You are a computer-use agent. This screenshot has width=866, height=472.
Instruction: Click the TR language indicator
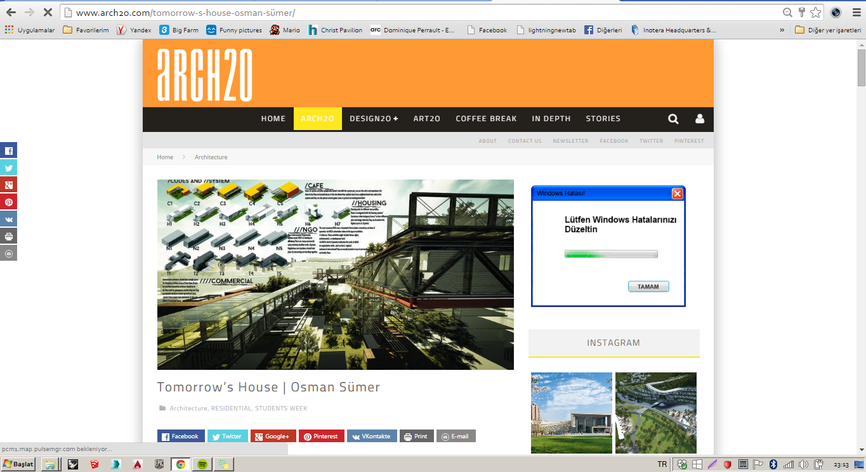coord(662,464)
